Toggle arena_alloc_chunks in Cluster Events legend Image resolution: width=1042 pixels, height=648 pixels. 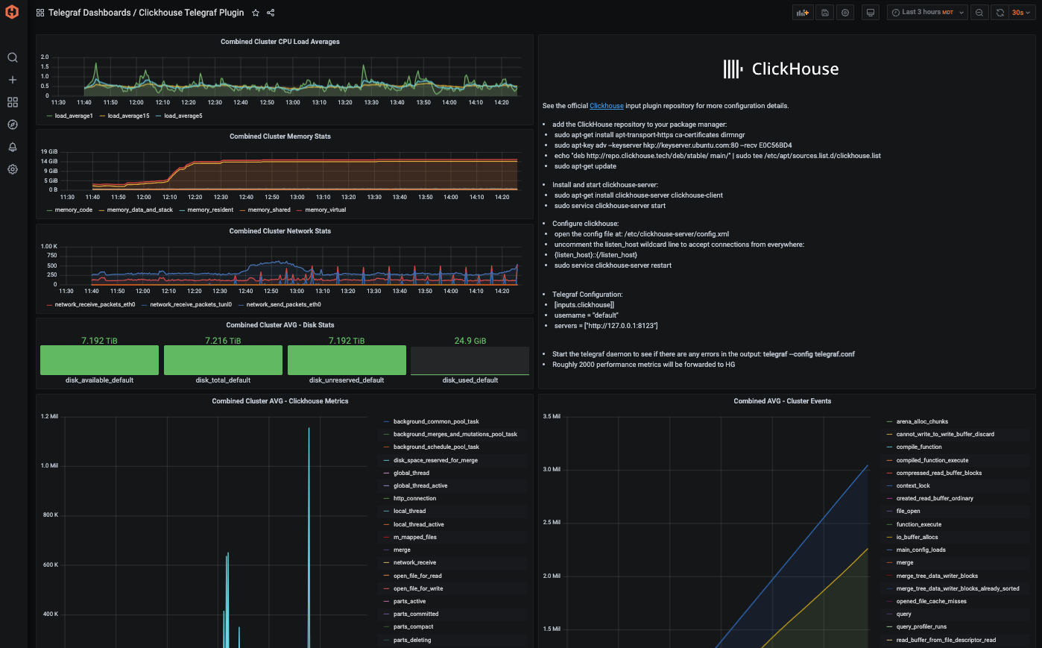(922, 421)
